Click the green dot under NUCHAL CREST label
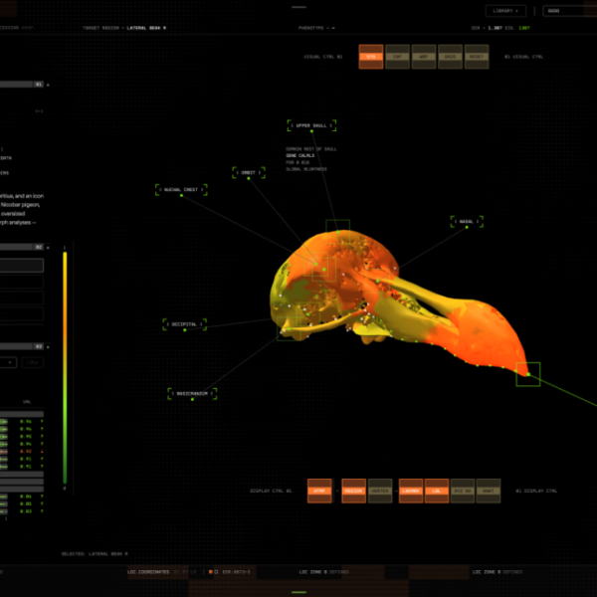Viewport: 597px width, 597px height. click(x=181, y=195)
